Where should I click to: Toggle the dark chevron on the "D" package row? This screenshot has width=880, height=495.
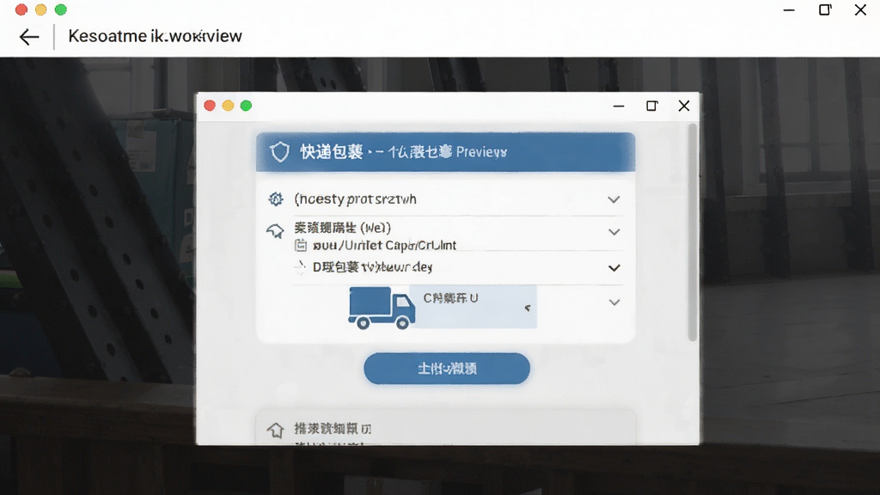click(614, 268)
